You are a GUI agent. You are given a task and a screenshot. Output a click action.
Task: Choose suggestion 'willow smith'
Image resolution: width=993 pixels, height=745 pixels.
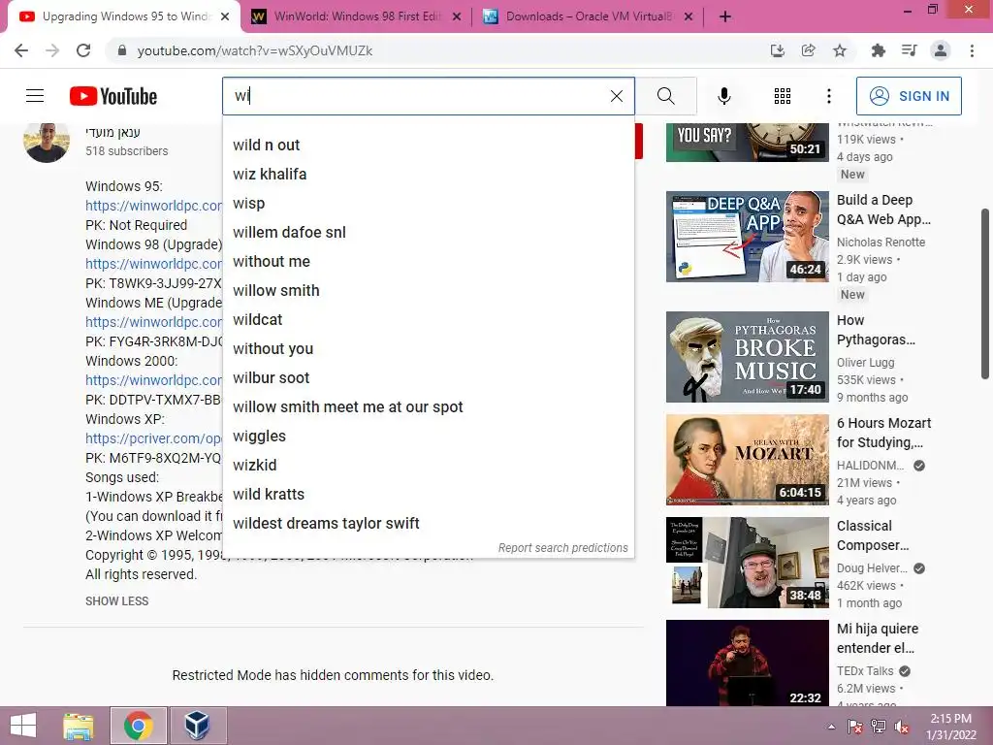tap(428, 291)
